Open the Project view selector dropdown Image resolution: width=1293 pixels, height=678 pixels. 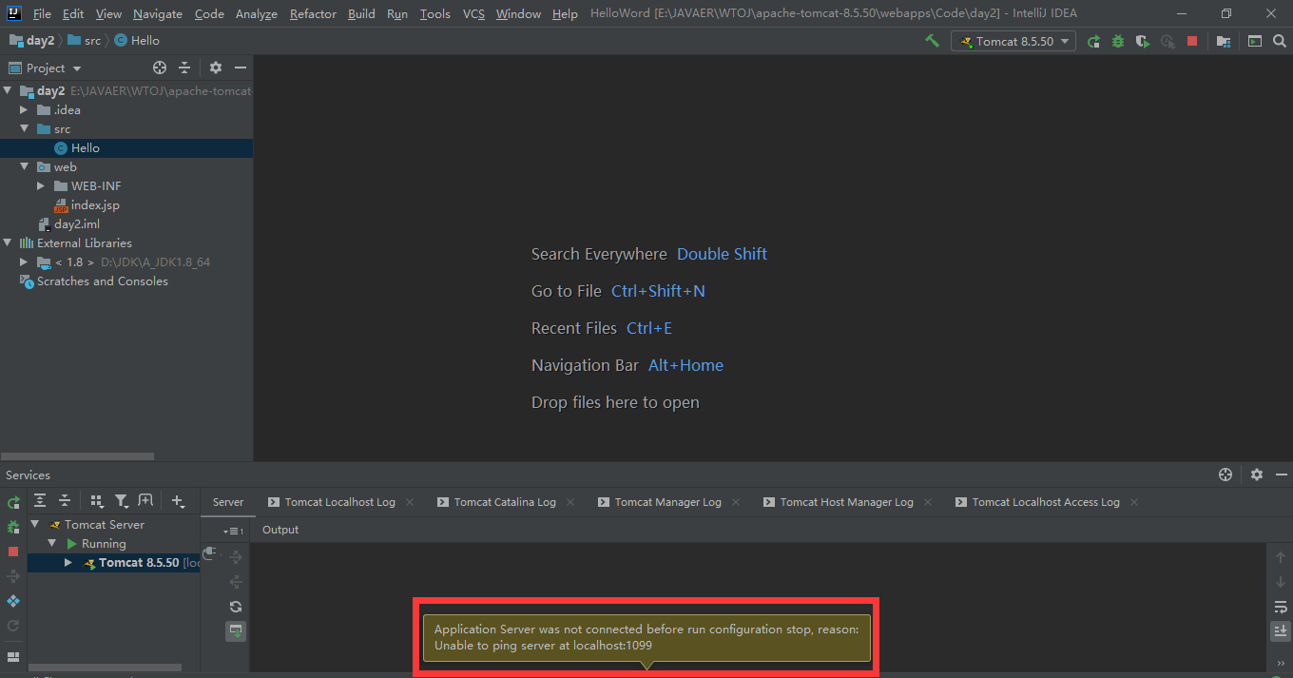pyautogui.click(x=46, y=68)
